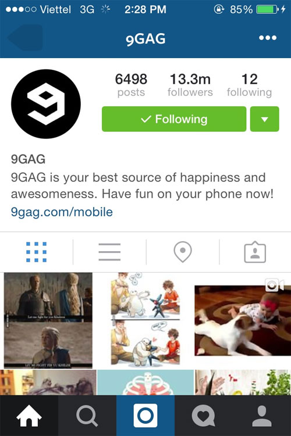Open the three-dot options menu

[x=268, y=38]
